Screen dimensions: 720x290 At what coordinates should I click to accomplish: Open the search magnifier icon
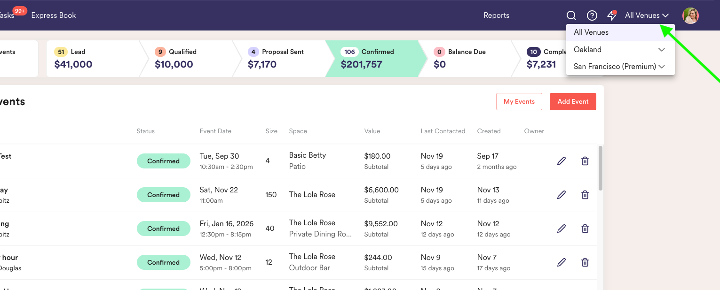pyautogui.click(x=571, y=15)
